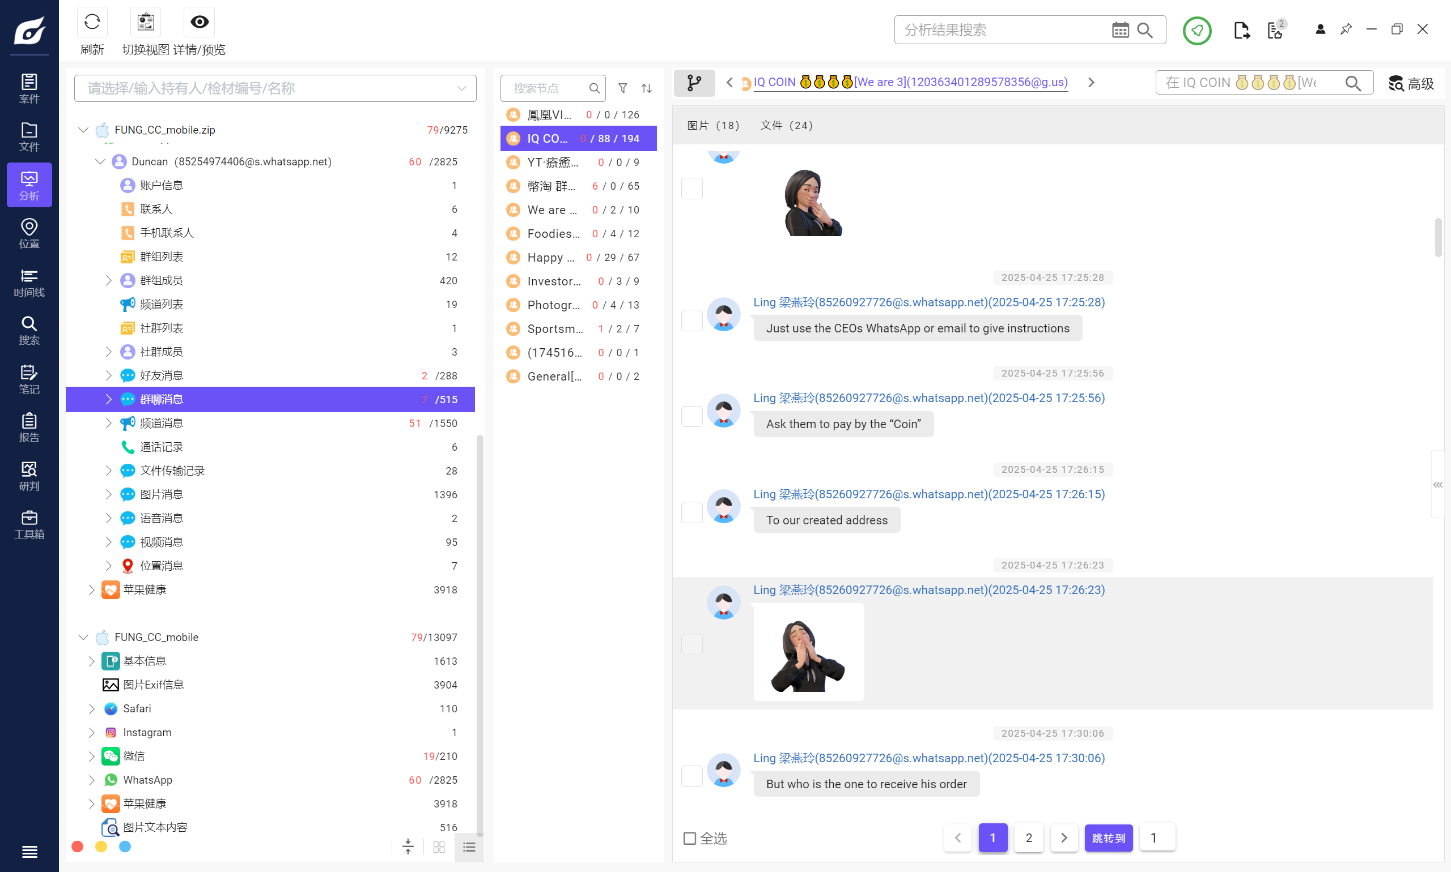Go to page 2 of messages
Viewport: 1451px width, 872px height.
pos(1028,838)
